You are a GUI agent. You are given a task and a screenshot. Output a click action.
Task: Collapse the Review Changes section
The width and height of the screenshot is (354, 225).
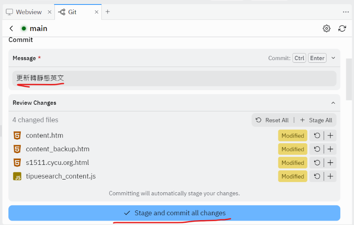click(333, 103)
